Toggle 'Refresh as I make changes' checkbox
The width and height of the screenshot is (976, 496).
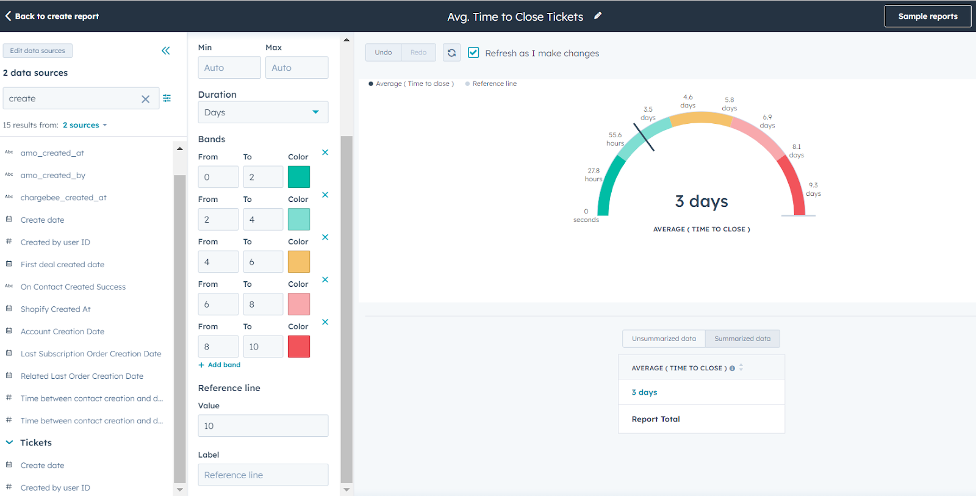[x=473, y=52]
